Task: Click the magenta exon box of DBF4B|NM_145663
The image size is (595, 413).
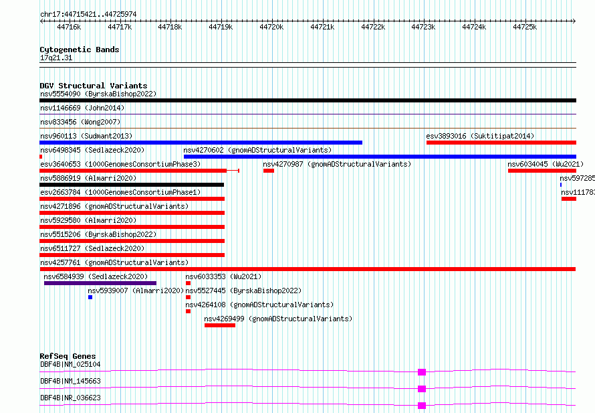Action: click(x=422, y=389)
